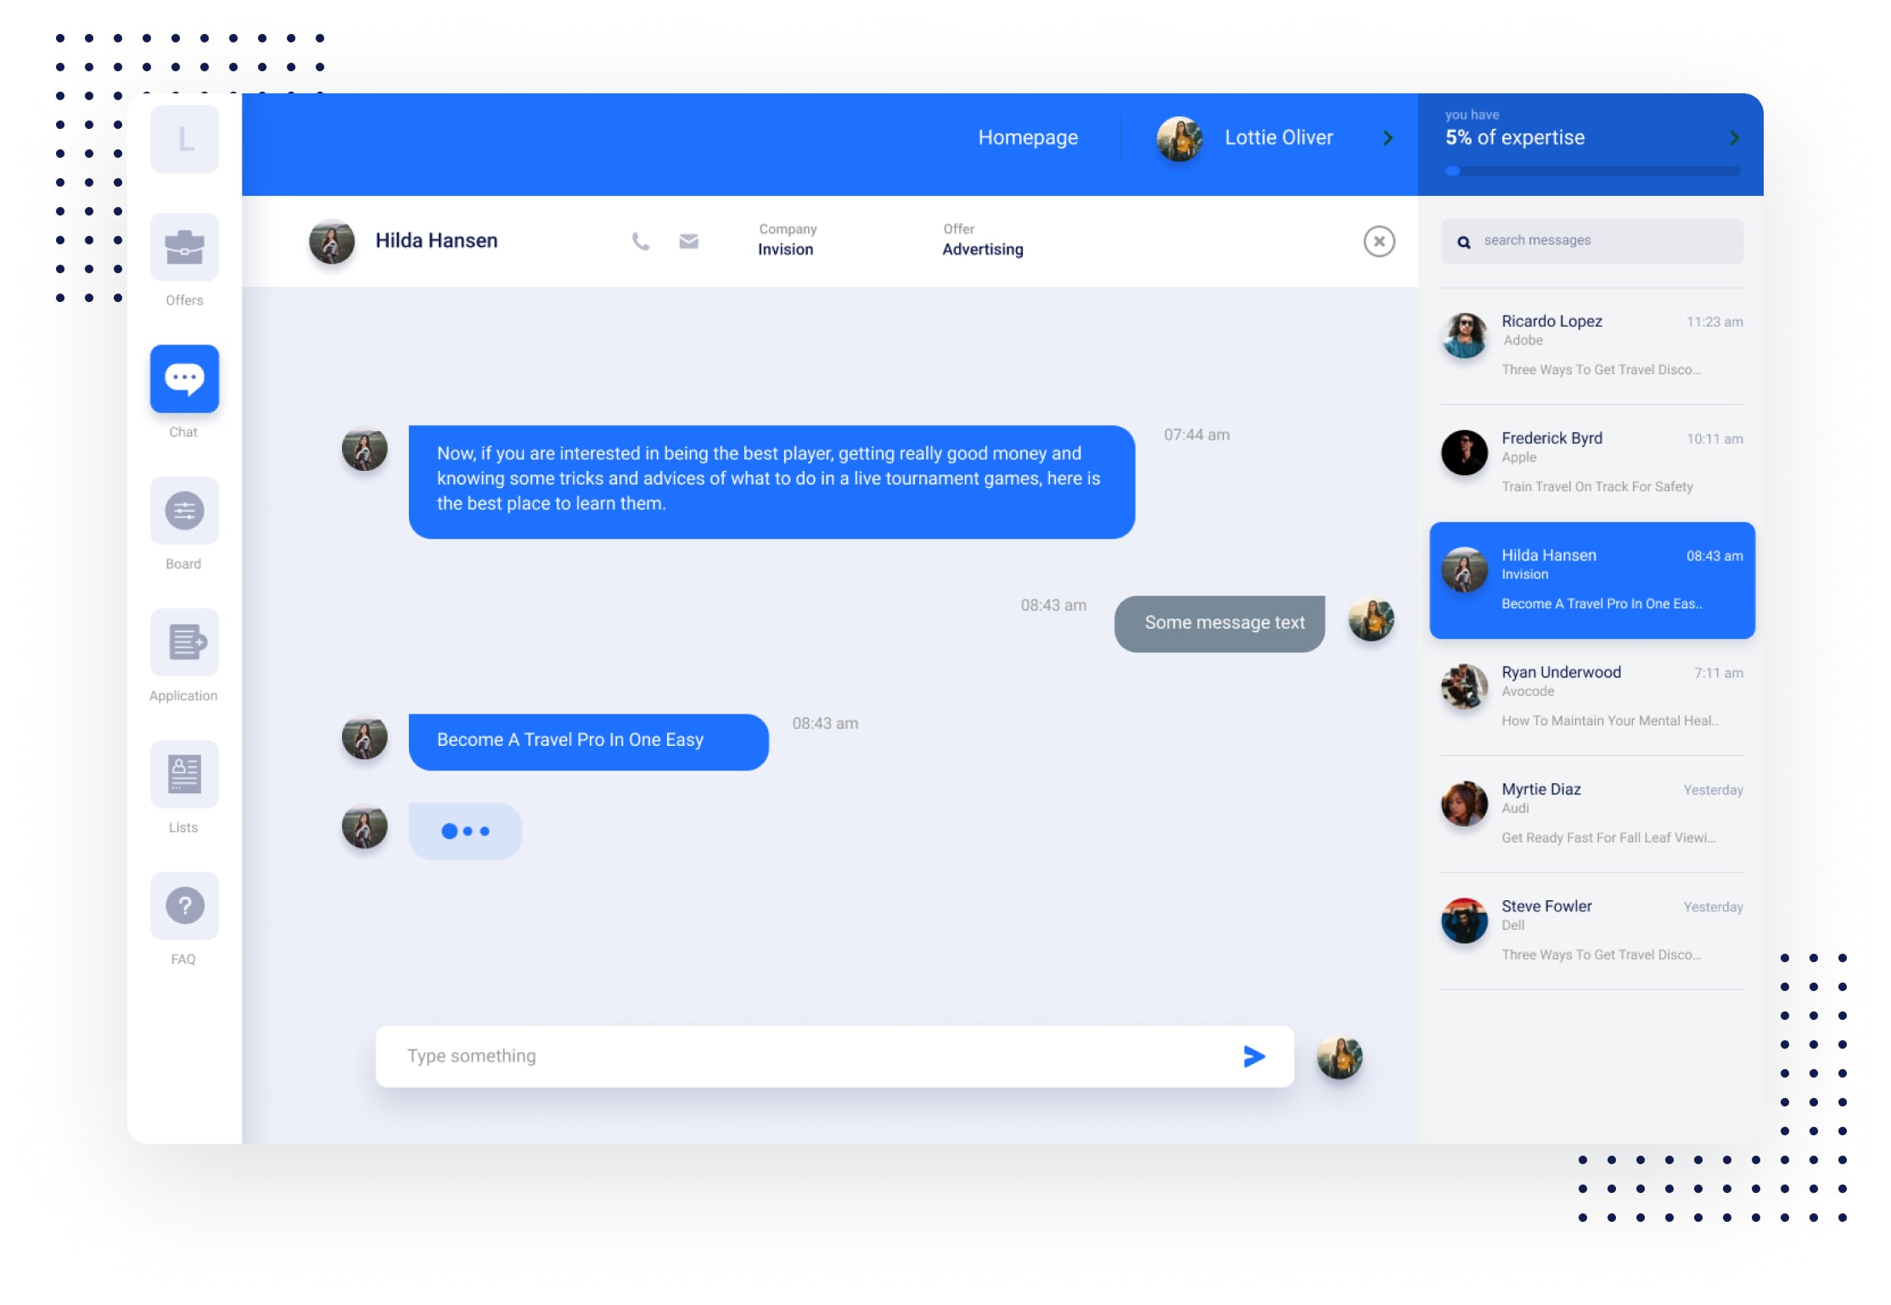1891x1305 pixels.
Task: Select the Chat bubble icon in sidebar
Action: coord(184,378)
